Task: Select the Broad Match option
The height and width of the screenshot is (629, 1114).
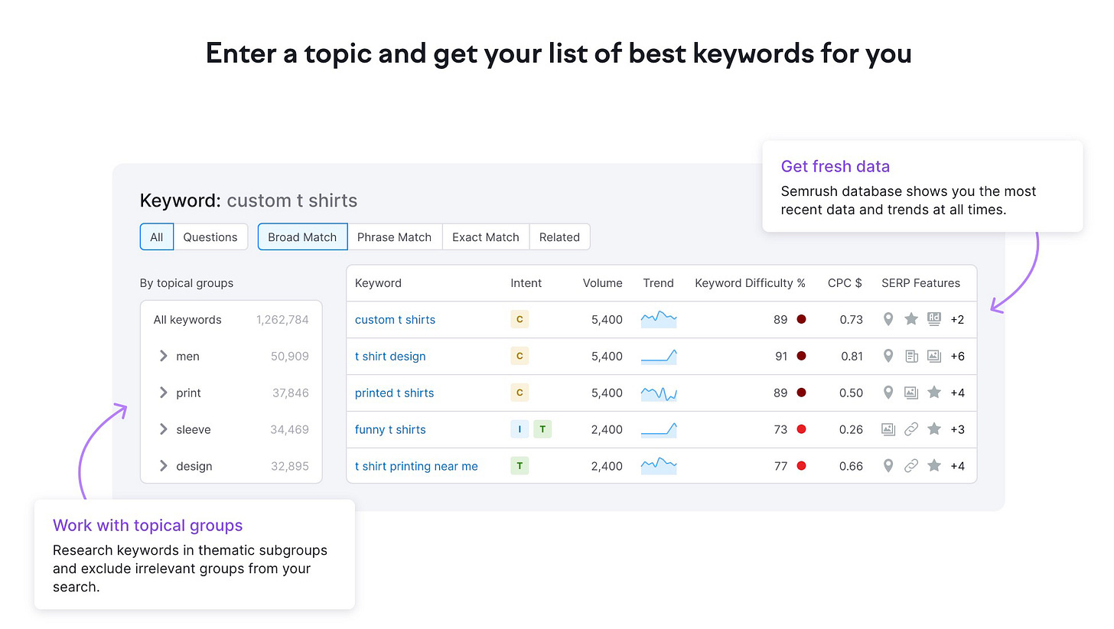Action: (302, 237)
